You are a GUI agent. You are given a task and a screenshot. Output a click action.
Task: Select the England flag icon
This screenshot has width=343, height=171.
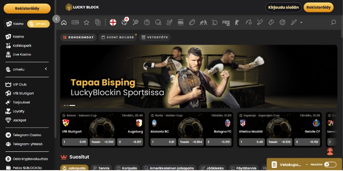click(x=113, y=22)
